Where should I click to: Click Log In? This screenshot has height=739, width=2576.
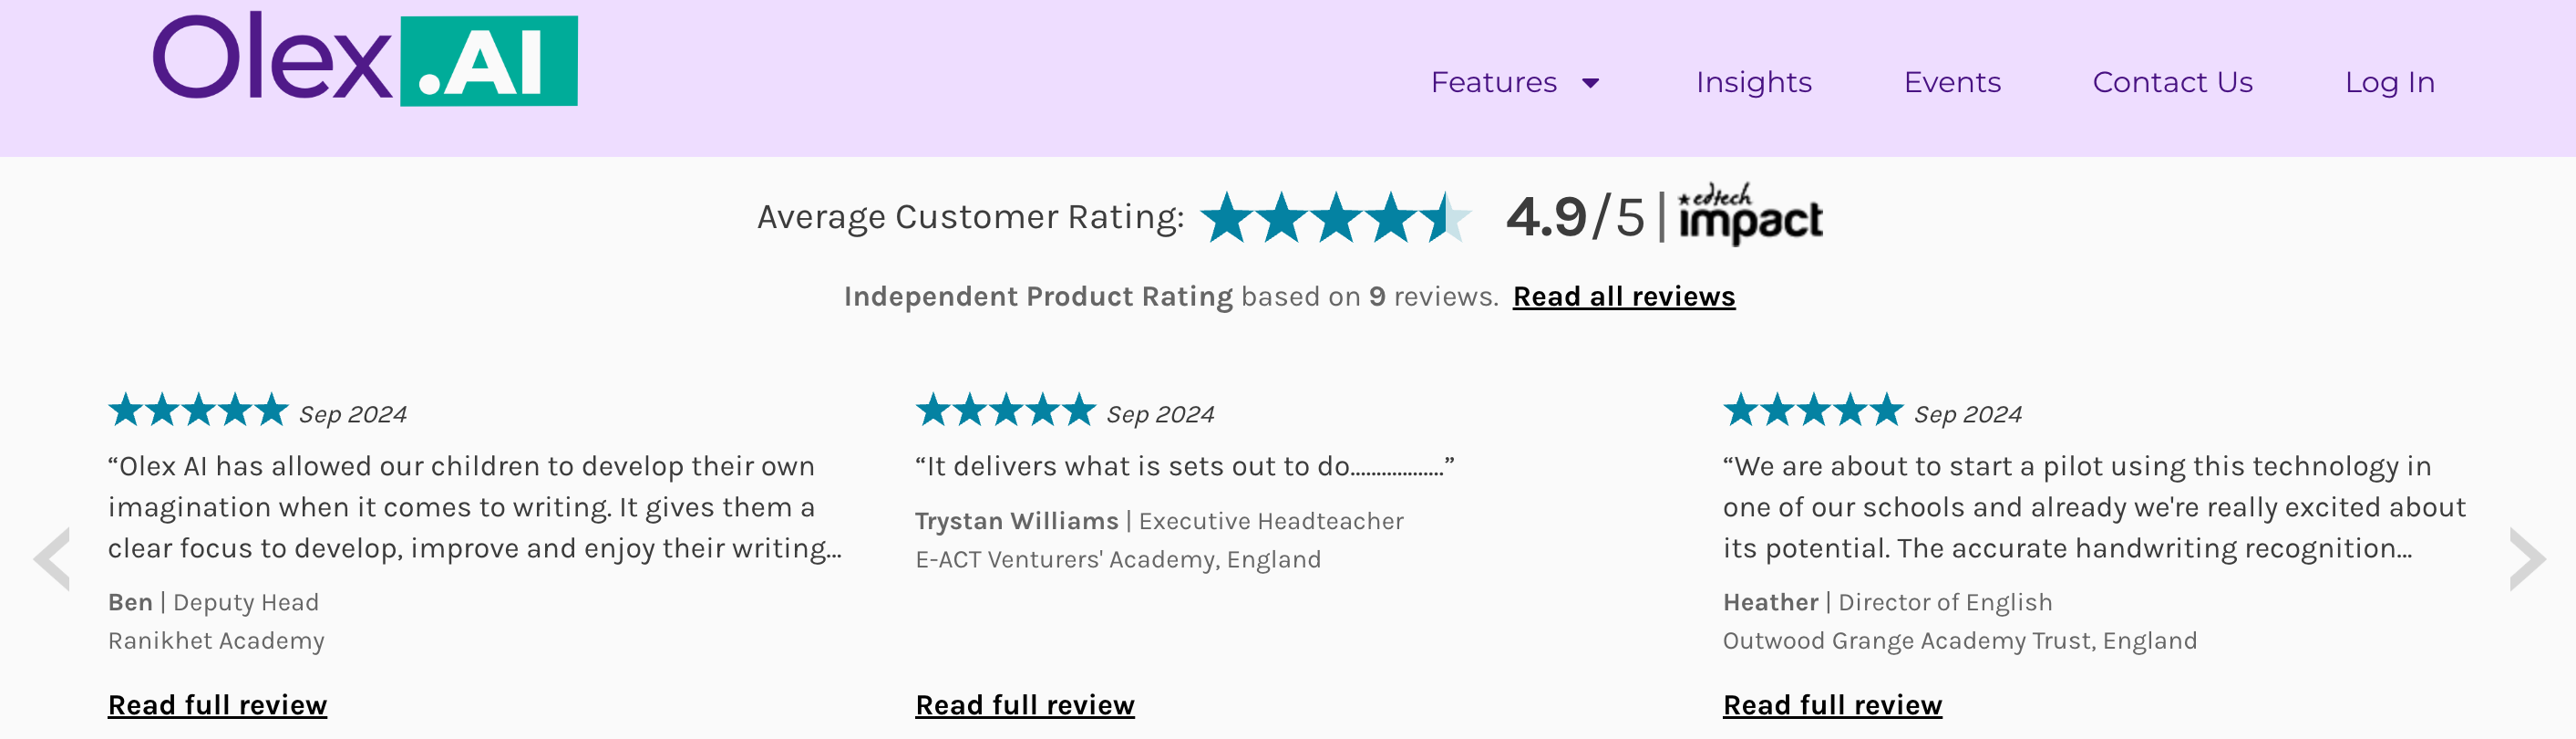tap(2389, 82)
